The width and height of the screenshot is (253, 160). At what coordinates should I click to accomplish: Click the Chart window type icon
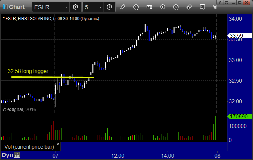click(5, 7)
